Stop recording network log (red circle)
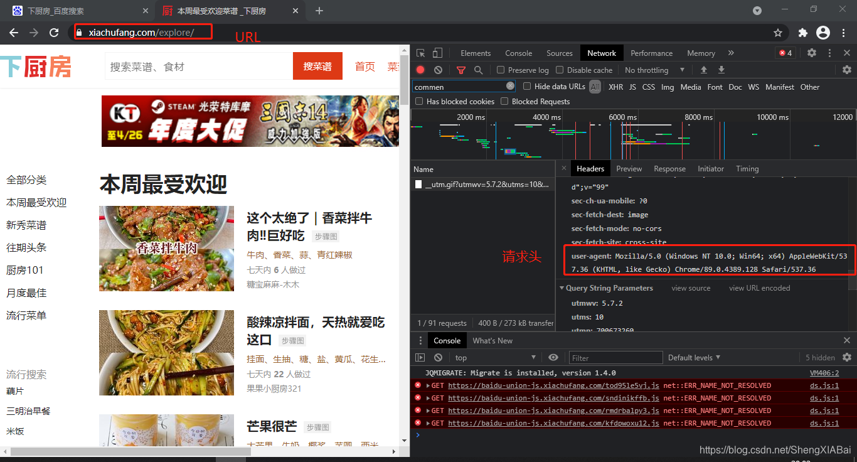The height and width of the screenshot is (462, 857). pos(420,70)
